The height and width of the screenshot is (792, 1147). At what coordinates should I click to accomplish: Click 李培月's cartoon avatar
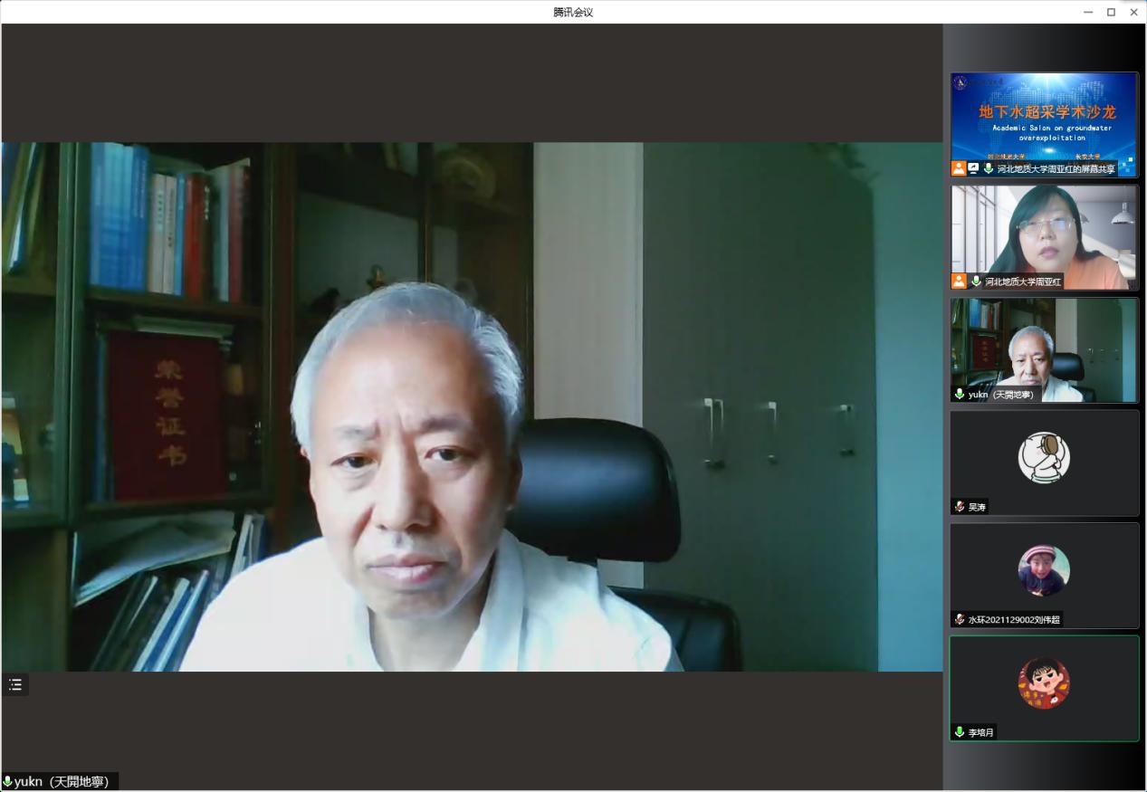coord(1044,682)
